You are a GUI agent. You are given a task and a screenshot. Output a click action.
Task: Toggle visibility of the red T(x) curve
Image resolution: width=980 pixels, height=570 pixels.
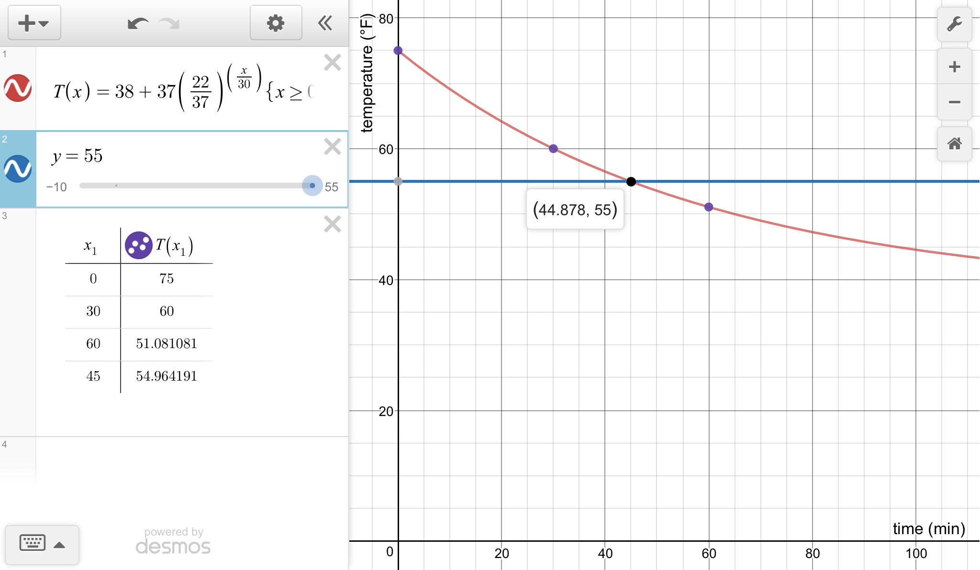click(x=18, y=88)
